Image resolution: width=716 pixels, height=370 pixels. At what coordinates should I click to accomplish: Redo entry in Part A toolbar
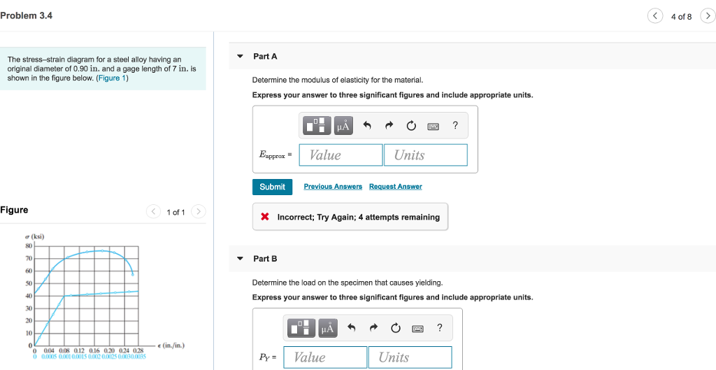click(x=389, y=126)
